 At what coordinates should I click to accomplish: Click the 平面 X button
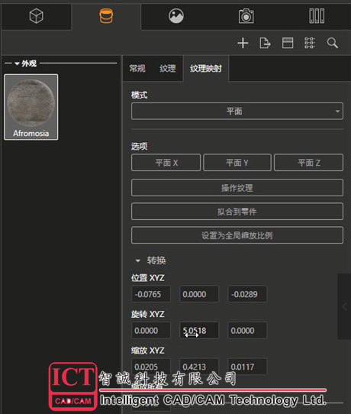tap(166, 163)
